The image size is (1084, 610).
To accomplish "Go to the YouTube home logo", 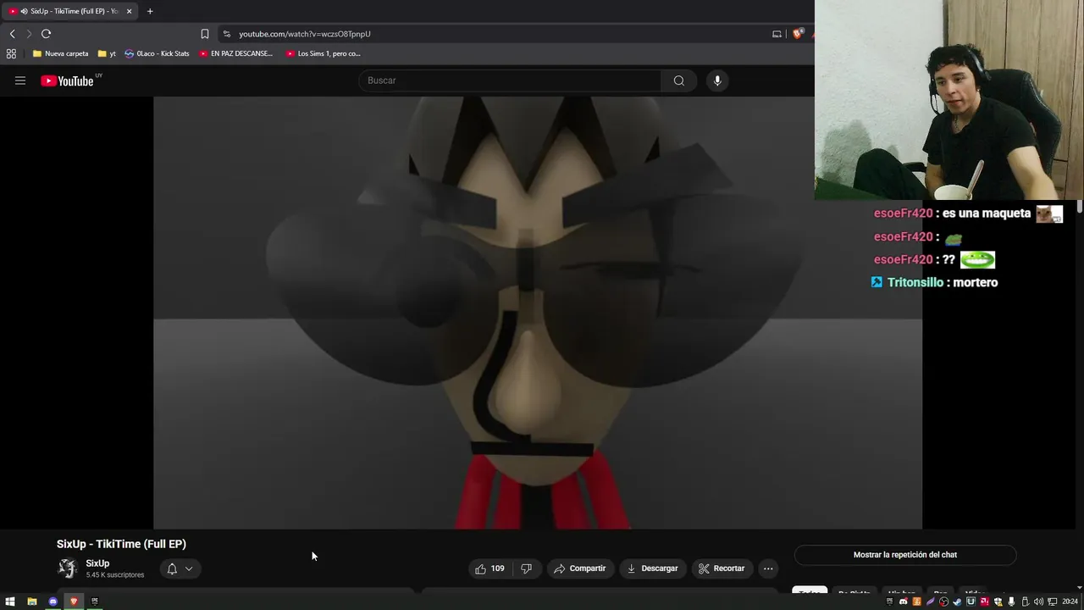I will (x=67, y=80).
